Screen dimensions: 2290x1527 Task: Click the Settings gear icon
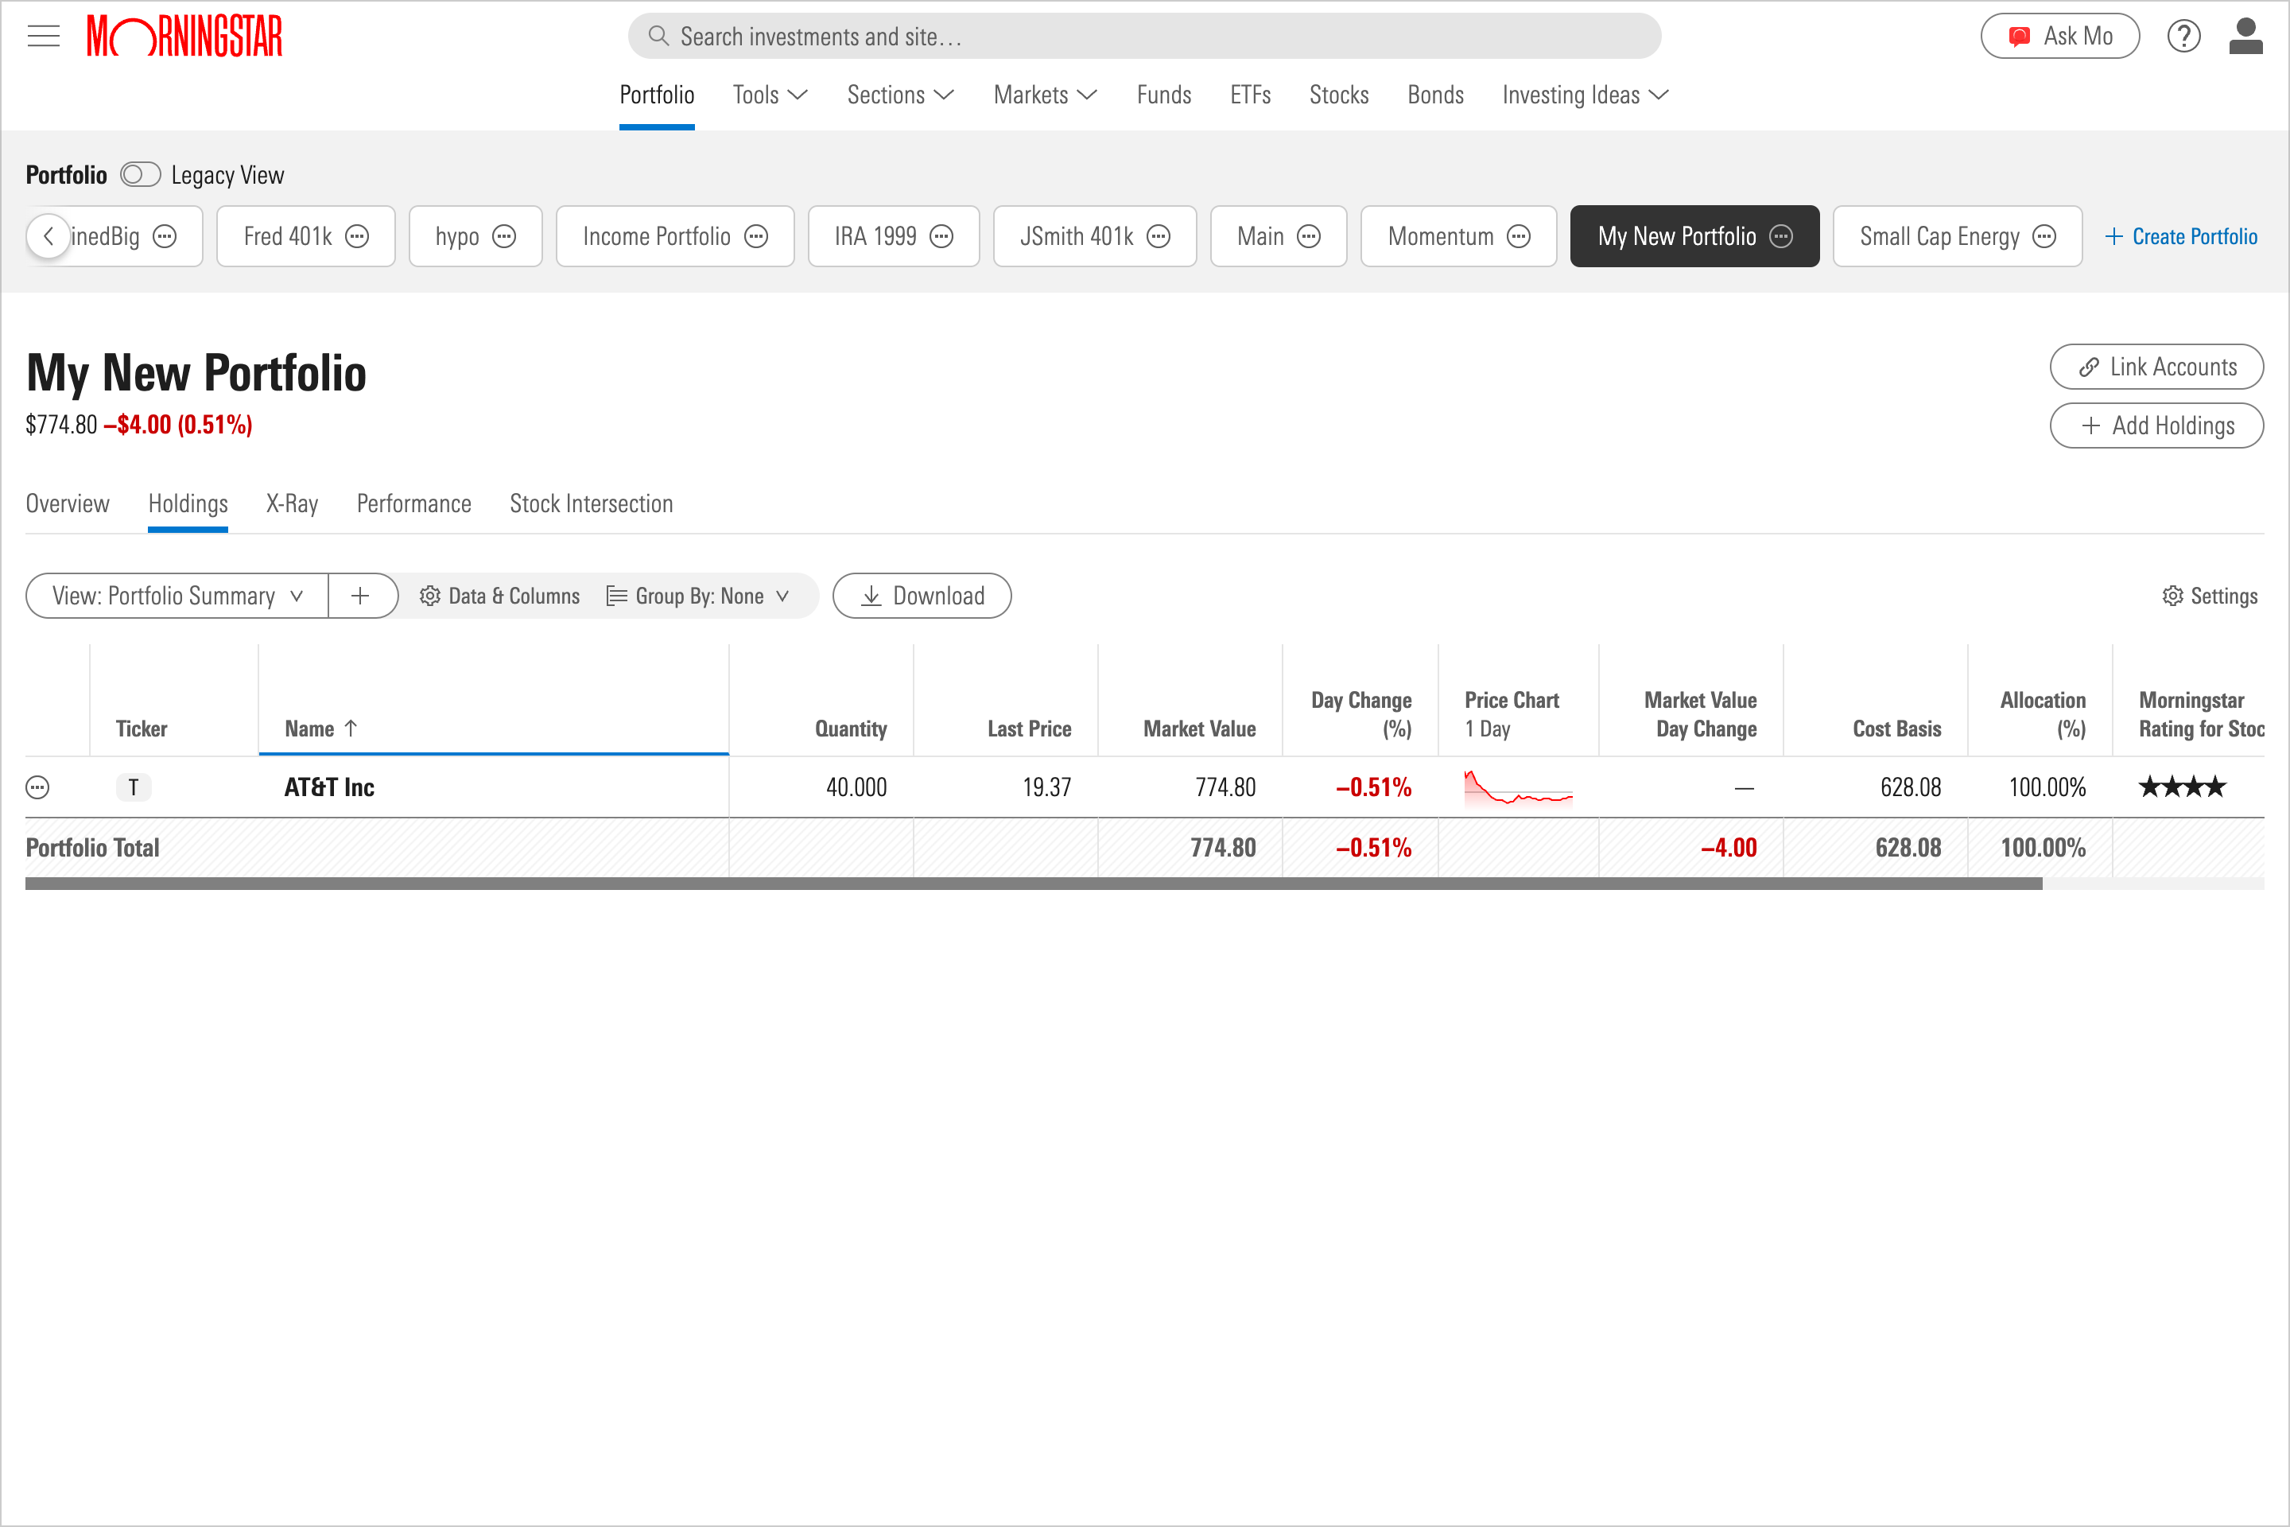[2171, 596]
